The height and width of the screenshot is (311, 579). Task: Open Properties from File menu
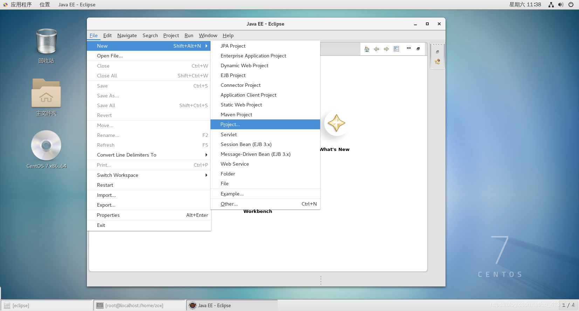tap(149, 215)
